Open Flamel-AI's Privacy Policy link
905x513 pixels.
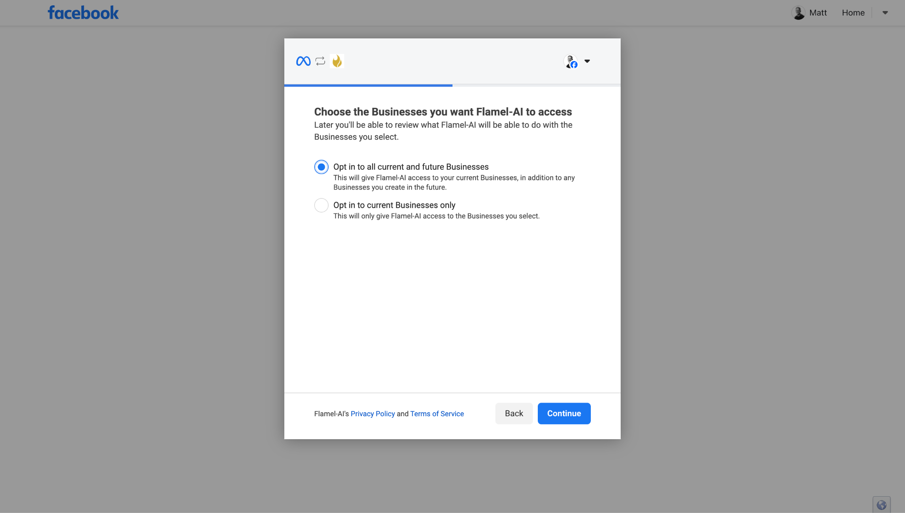(x=373, y=414)
